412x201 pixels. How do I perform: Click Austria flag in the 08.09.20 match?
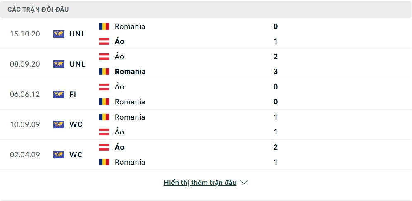[x=104, y=57]
